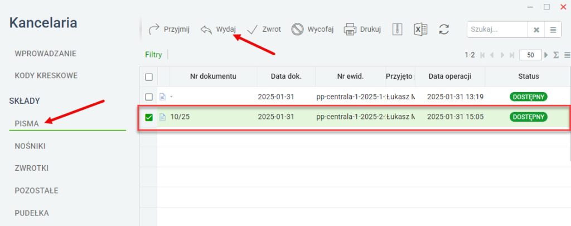Maximize the window
This screenshot has width=571, height=226.
(546, 7)
